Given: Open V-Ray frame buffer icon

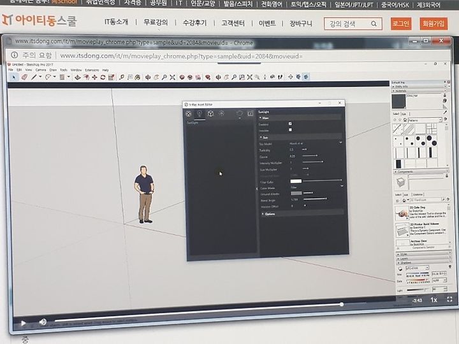Looking at the screenshot, I should [251, 113].
